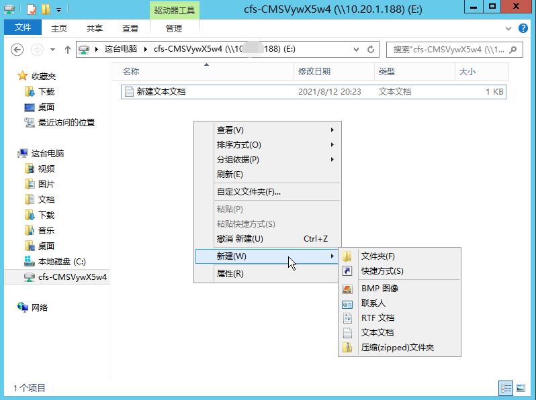Create a new 联系人 item
This screenshot has height=400, width=536.
pos(400,303)
